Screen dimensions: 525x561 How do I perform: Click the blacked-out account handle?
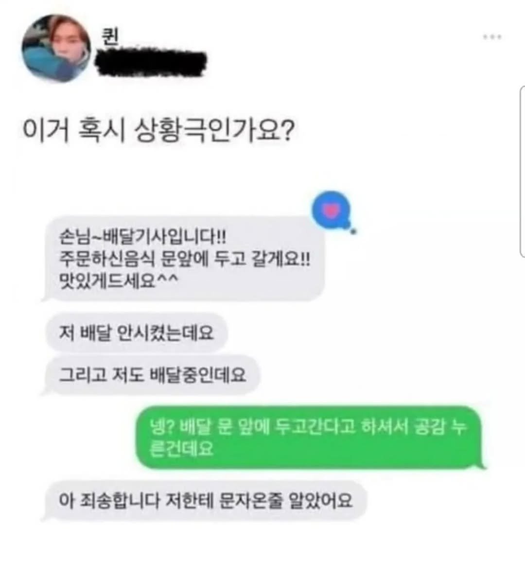tap(151, 64)
